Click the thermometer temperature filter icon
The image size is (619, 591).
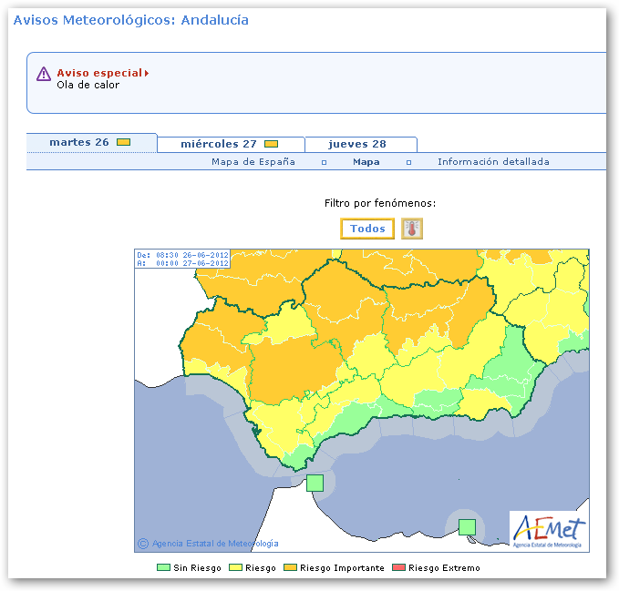coord(412,229)
